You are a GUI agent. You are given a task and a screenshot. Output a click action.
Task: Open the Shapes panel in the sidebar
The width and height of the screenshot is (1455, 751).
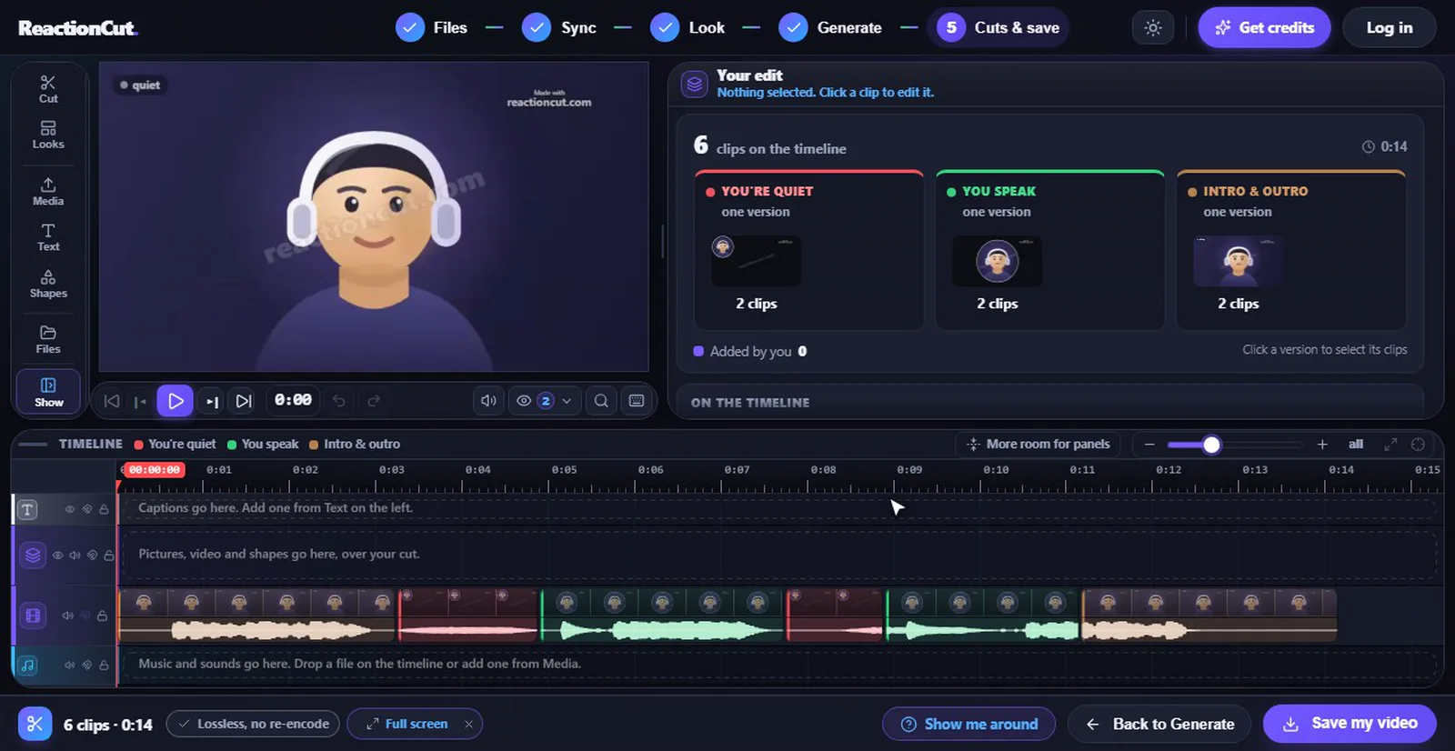pos(48,284)
